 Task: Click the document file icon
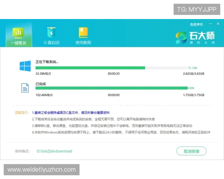click(25, 88)
